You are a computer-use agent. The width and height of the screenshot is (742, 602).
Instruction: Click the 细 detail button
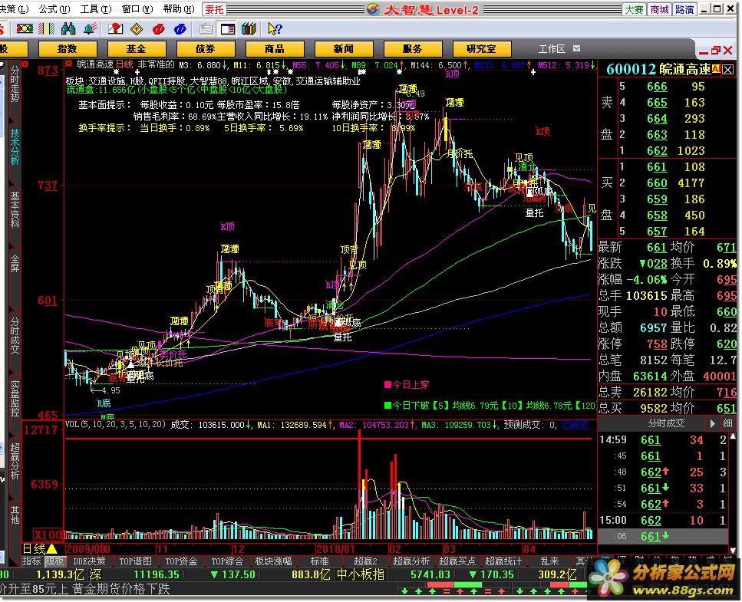pos(727,423)
